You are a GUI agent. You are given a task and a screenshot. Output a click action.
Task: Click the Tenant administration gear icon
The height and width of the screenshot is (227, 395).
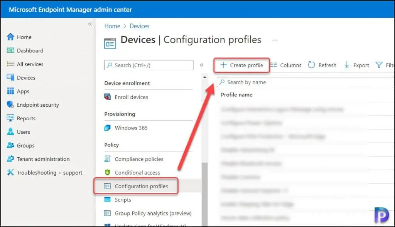tap(10, 159)
